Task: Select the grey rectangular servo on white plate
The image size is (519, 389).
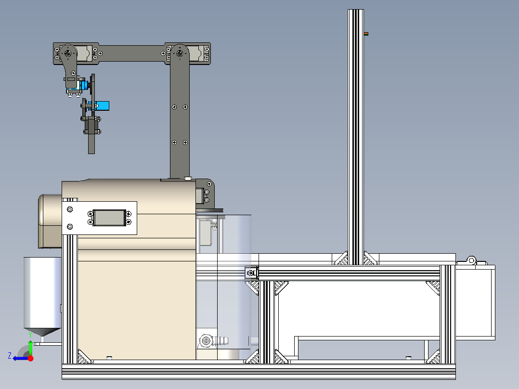Action: [109, 218]
